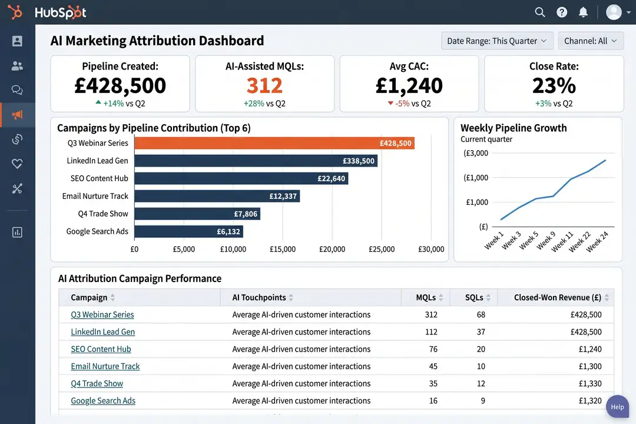Open the Contacts people icon in sidebar
This screenshot has height=424, width=636.
[x=16, y=65]
